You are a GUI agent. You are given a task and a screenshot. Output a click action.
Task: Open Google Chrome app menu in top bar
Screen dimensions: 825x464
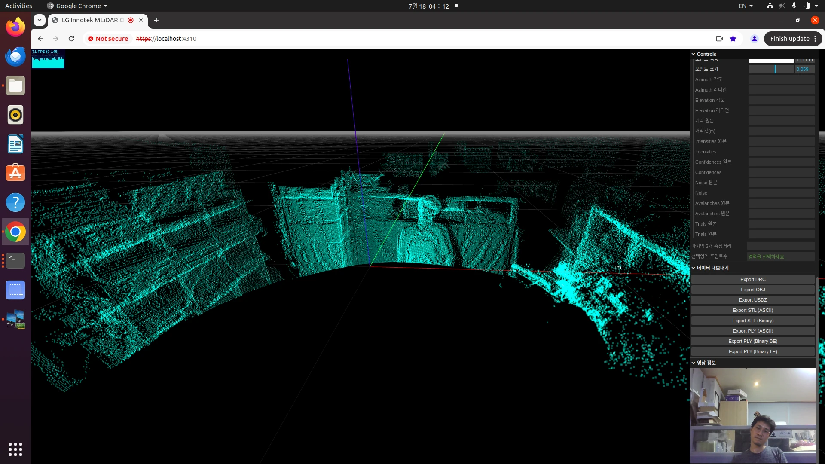[77, 6]
